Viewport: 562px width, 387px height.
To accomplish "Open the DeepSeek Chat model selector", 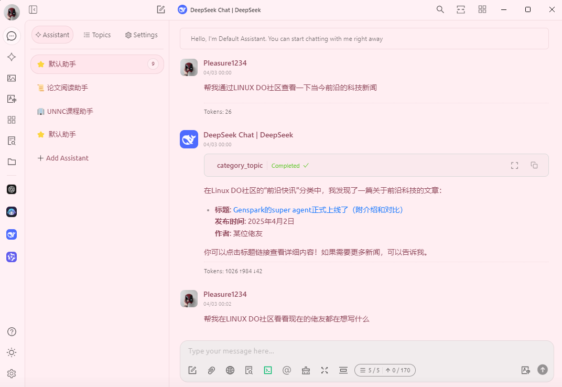I will click(x=219, y=9).
